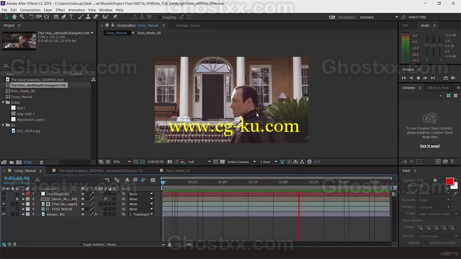Select the Clone Stamp tool
The height and width of the screenshot is (259, 461).
[88, 17]
